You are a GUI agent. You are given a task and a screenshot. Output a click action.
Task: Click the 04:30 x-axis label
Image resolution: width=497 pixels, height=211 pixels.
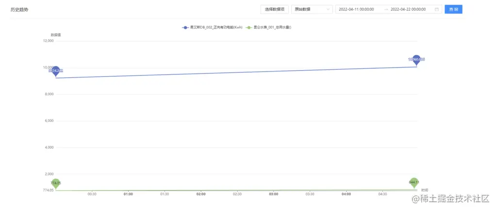(x=382, y=194)
